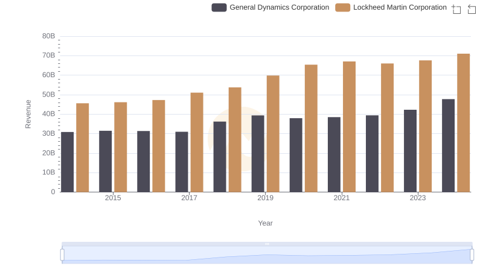Image resolution: width=483 pixels, height=278 pixels.
Task: Select the 2017 General Dynamics bar
Action: pyautogui.click(x=182, y=162)
